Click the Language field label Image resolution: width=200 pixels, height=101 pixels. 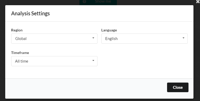[x=109, y=30]
